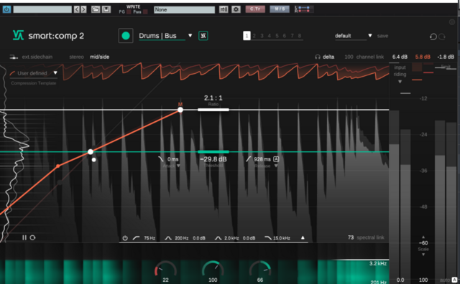Expand the Drums | Bus profile dropdown
The width and height of the screenshot is (460, 284).
(x=190, y=35)
